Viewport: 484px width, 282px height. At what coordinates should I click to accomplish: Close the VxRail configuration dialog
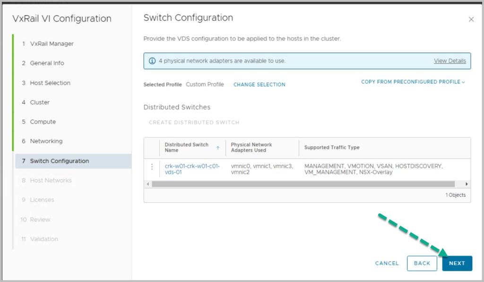471,19
